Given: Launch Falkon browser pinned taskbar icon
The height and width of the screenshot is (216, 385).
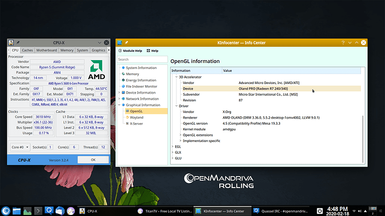Looking at the screenshot, I should [71, 211].
